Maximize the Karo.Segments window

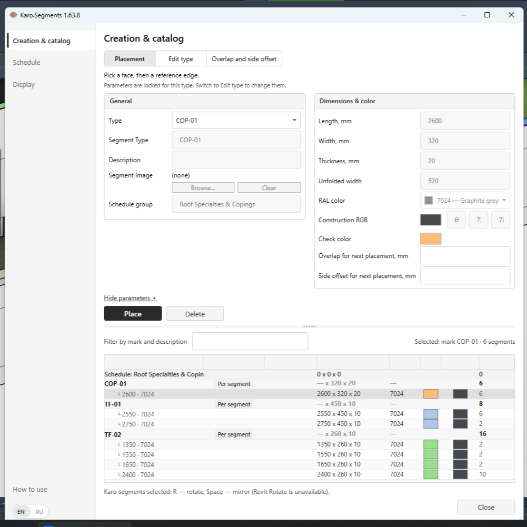coord(487,15)
